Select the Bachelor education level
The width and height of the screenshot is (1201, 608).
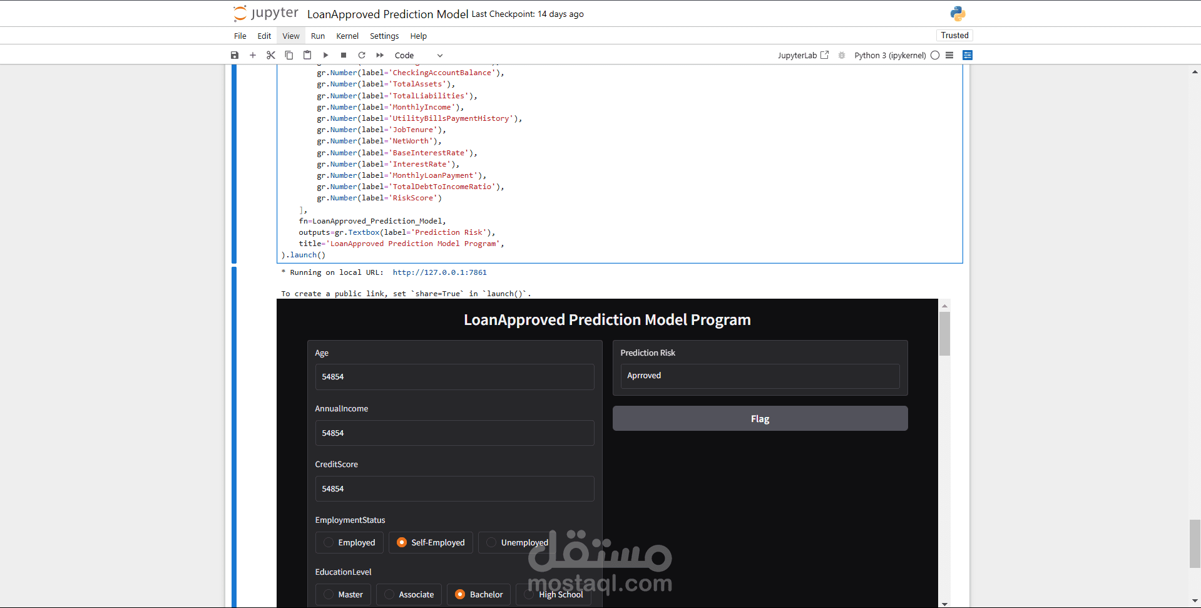tap(479, 594)
